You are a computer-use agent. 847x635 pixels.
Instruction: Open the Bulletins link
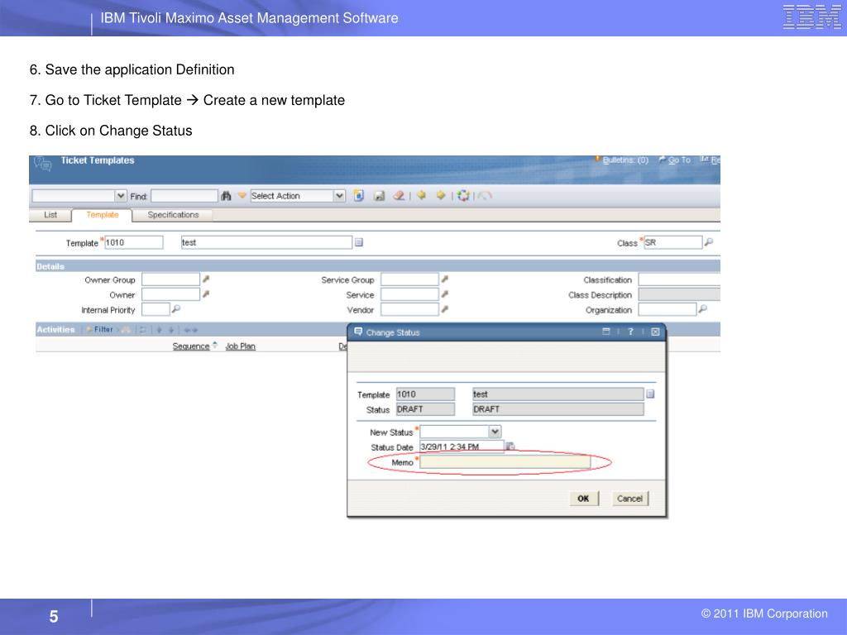pyautogui.click(x=625, y=160)
